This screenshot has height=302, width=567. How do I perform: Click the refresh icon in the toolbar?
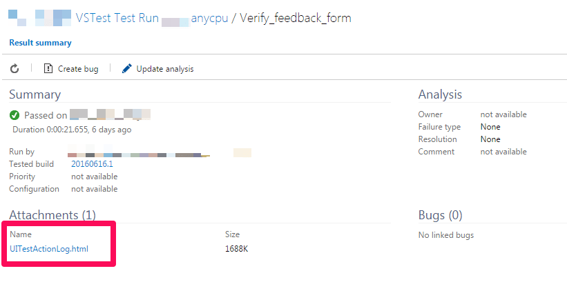15,68
